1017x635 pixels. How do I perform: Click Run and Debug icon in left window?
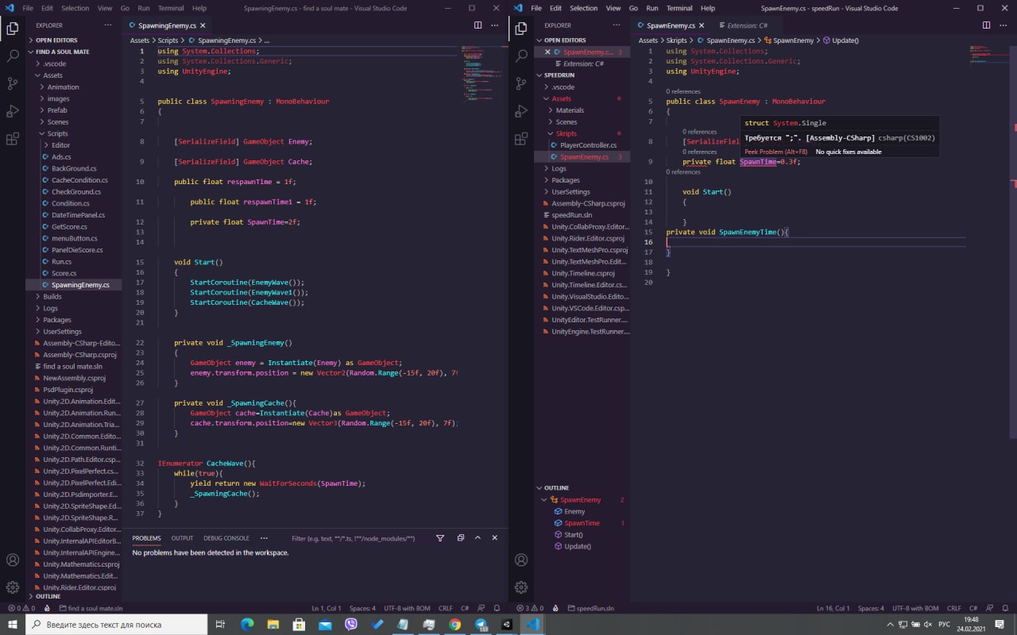pos(13,111)
